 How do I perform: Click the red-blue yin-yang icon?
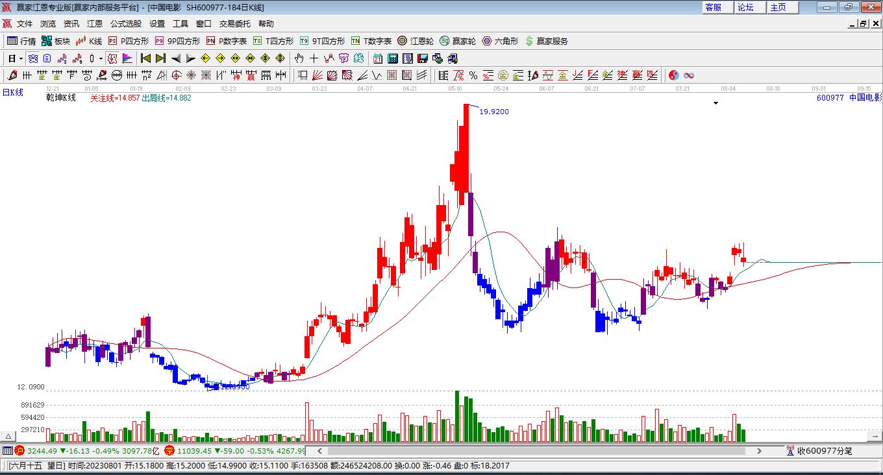coord(673,75)
